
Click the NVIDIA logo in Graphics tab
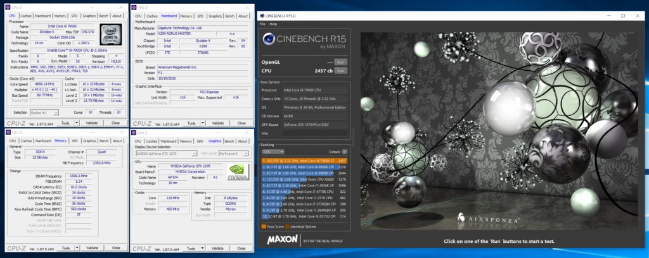point(238,170)
